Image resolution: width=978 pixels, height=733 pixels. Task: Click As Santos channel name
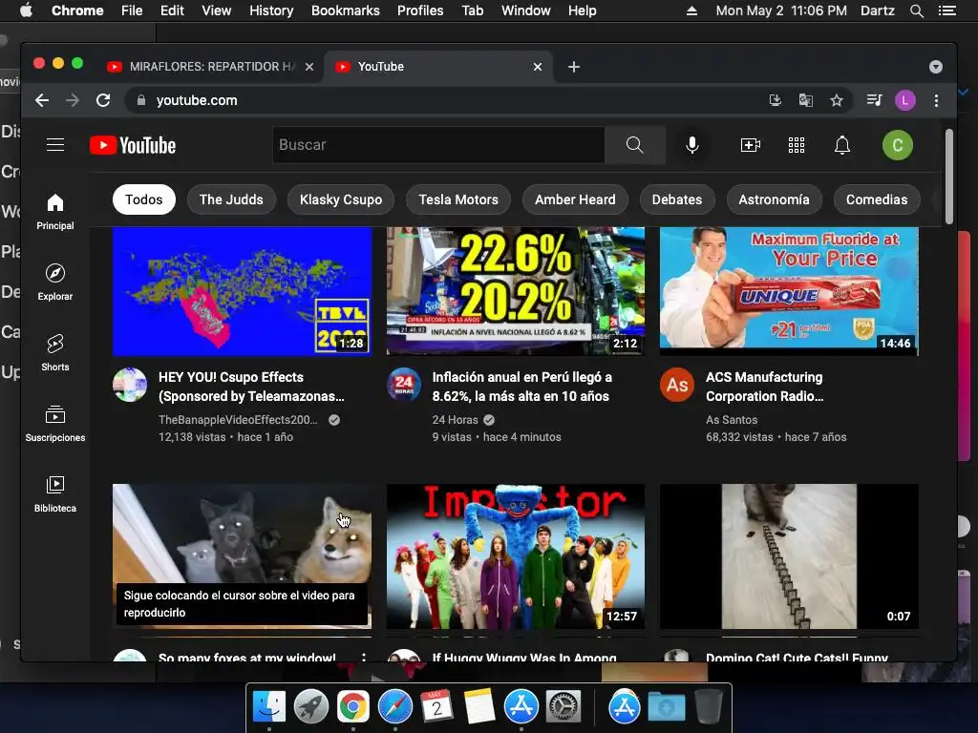coord(732,420)
